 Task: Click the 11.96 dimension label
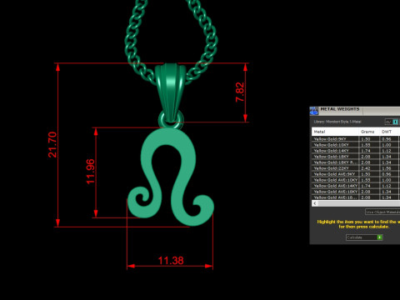coord(90,172)
